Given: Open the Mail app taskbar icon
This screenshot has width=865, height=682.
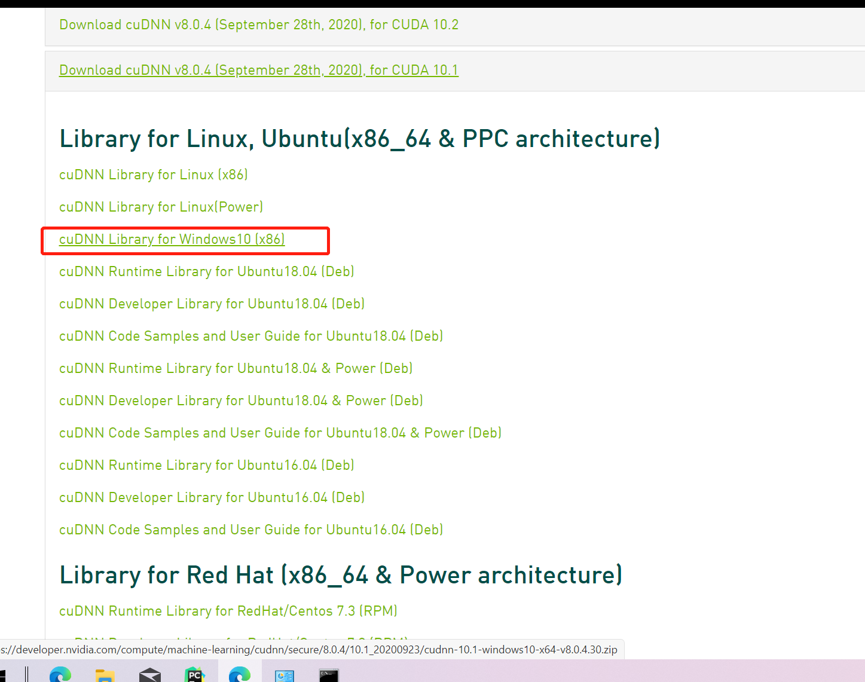Looking at the screenshot, I should 150,675.
